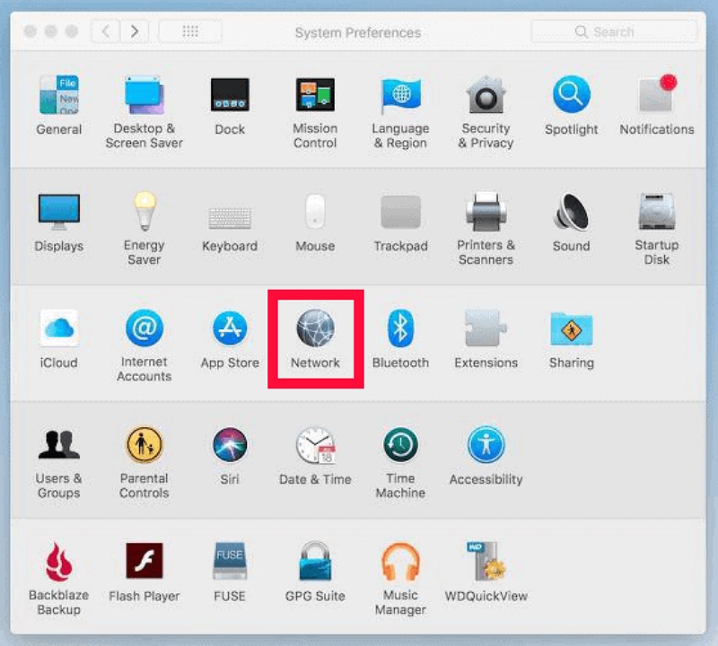Open the Network preference pane

click(x=315, y=339)
